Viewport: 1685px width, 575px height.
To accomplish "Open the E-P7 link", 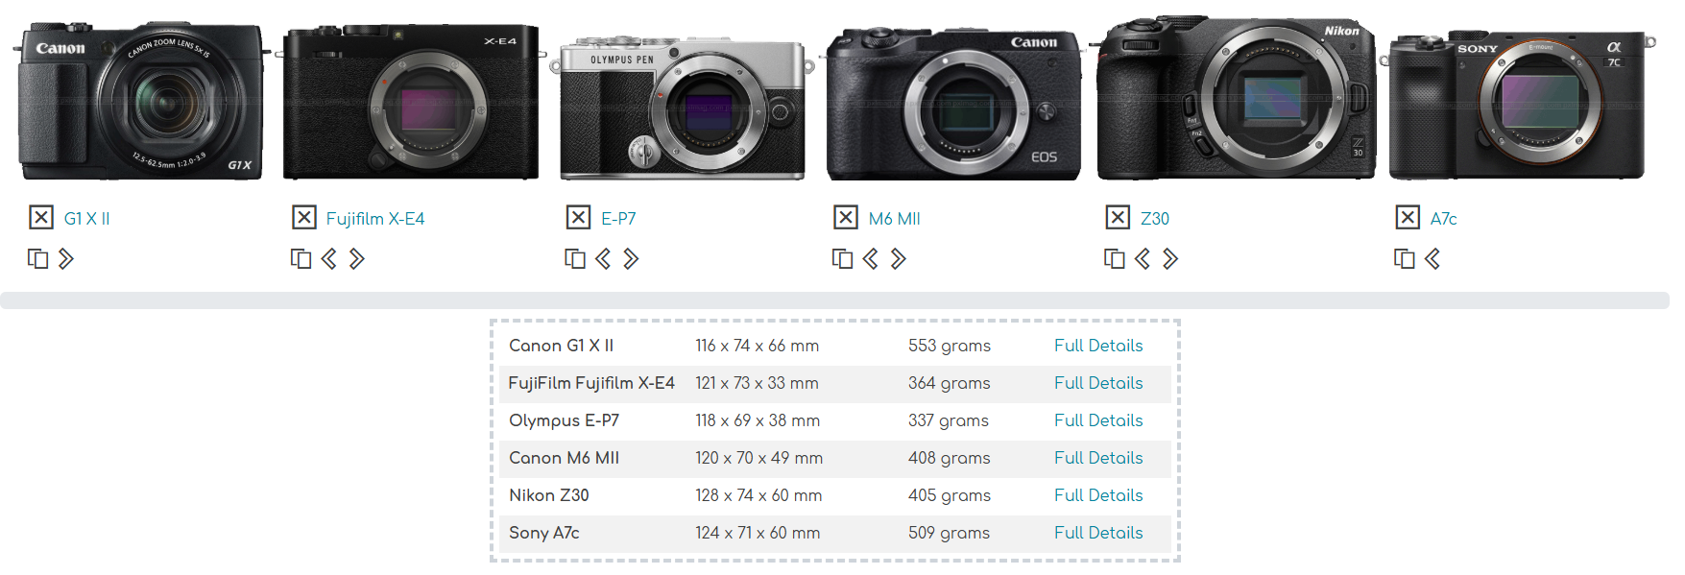I will tap(618, 219).
